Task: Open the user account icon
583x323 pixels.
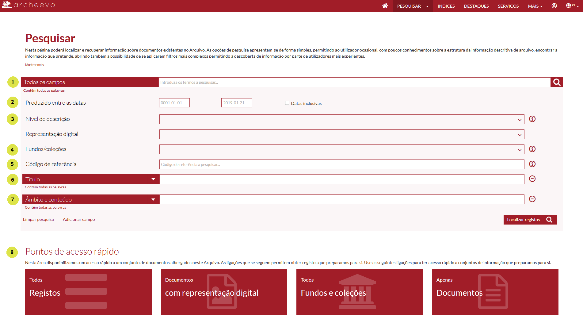Action: 554,6
